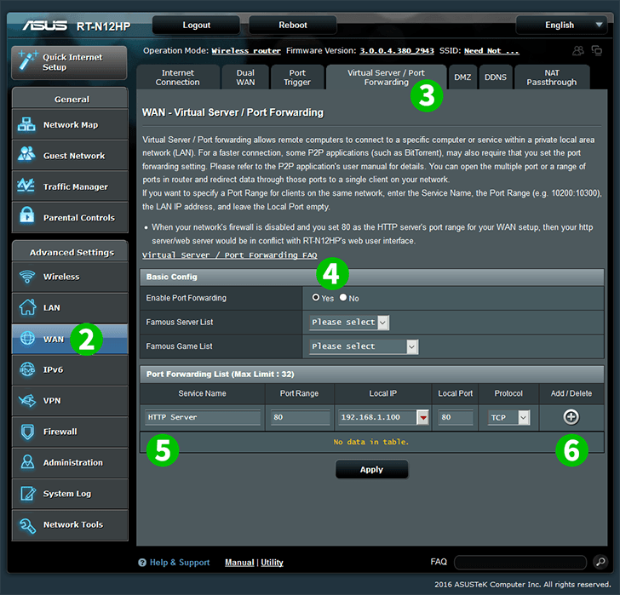Expand the Famous Game List dropdown
This screenshot has width=620, height=595.
364,346
